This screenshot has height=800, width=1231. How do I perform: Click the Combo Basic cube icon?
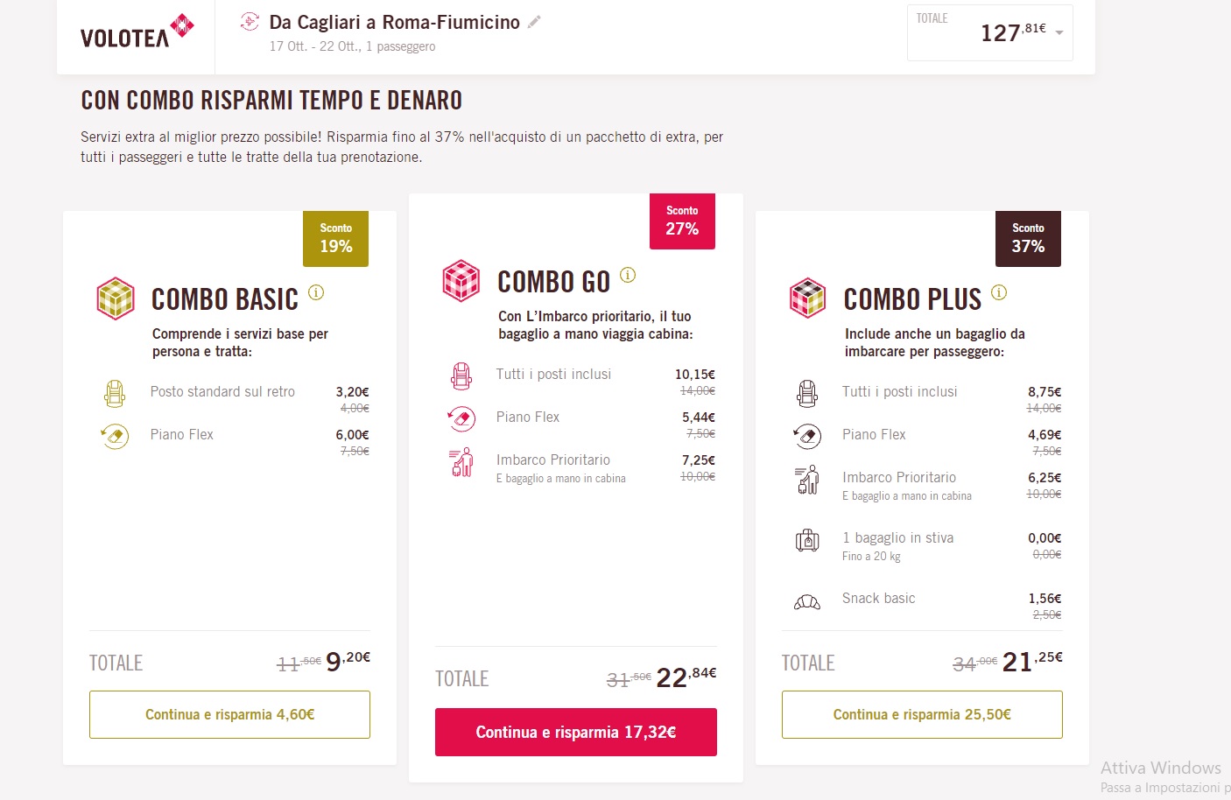point(116,298)
